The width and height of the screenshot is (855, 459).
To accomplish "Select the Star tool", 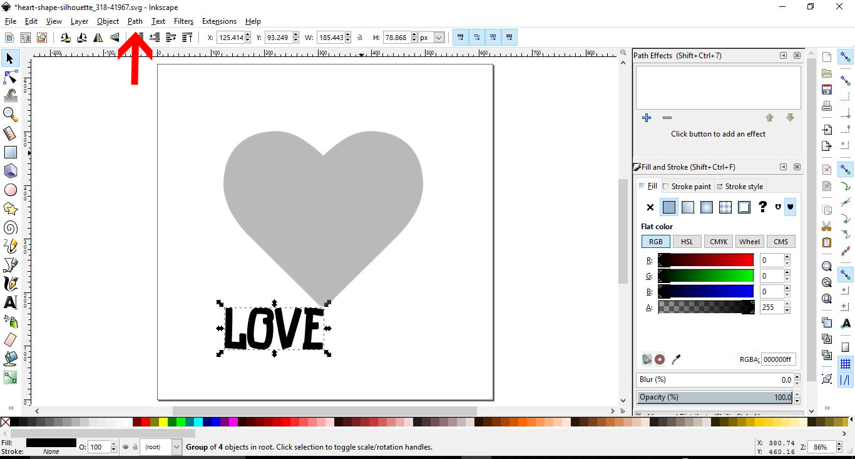I will point(10,209).
